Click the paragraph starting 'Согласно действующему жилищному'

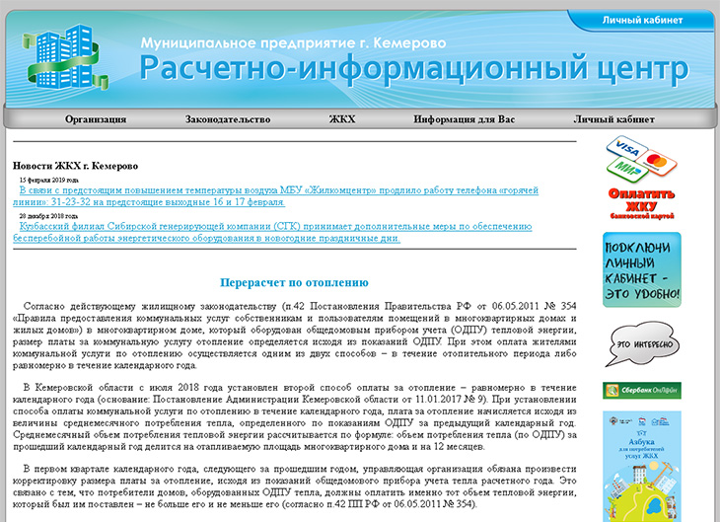tap(294, 336)
